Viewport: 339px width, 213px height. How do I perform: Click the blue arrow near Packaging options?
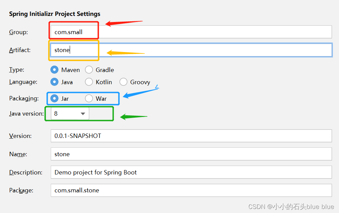140,92
